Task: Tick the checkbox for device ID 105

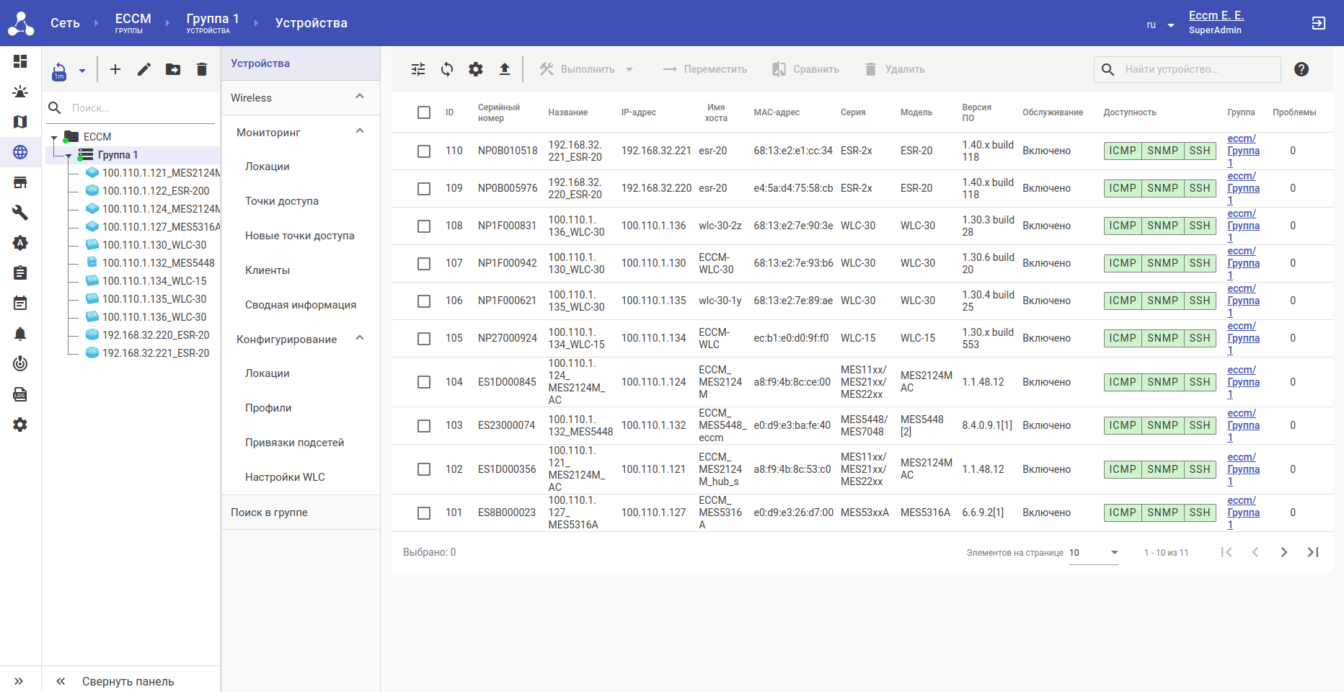Action: (424, 339)
